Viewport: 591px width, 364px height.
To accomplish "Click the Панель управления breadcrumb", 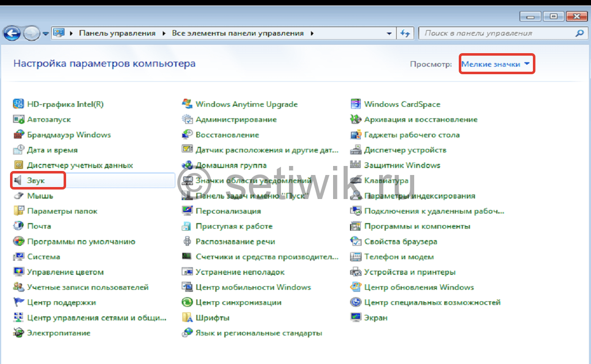I will [117, 33].
